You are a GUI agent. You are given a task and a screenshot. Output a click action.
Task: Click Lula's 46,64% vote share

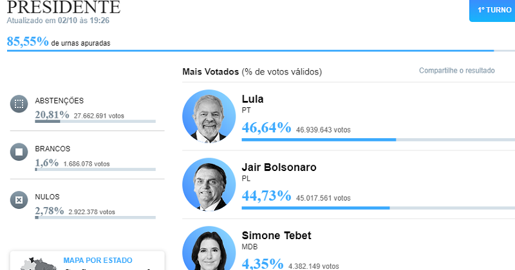(267, 128)
